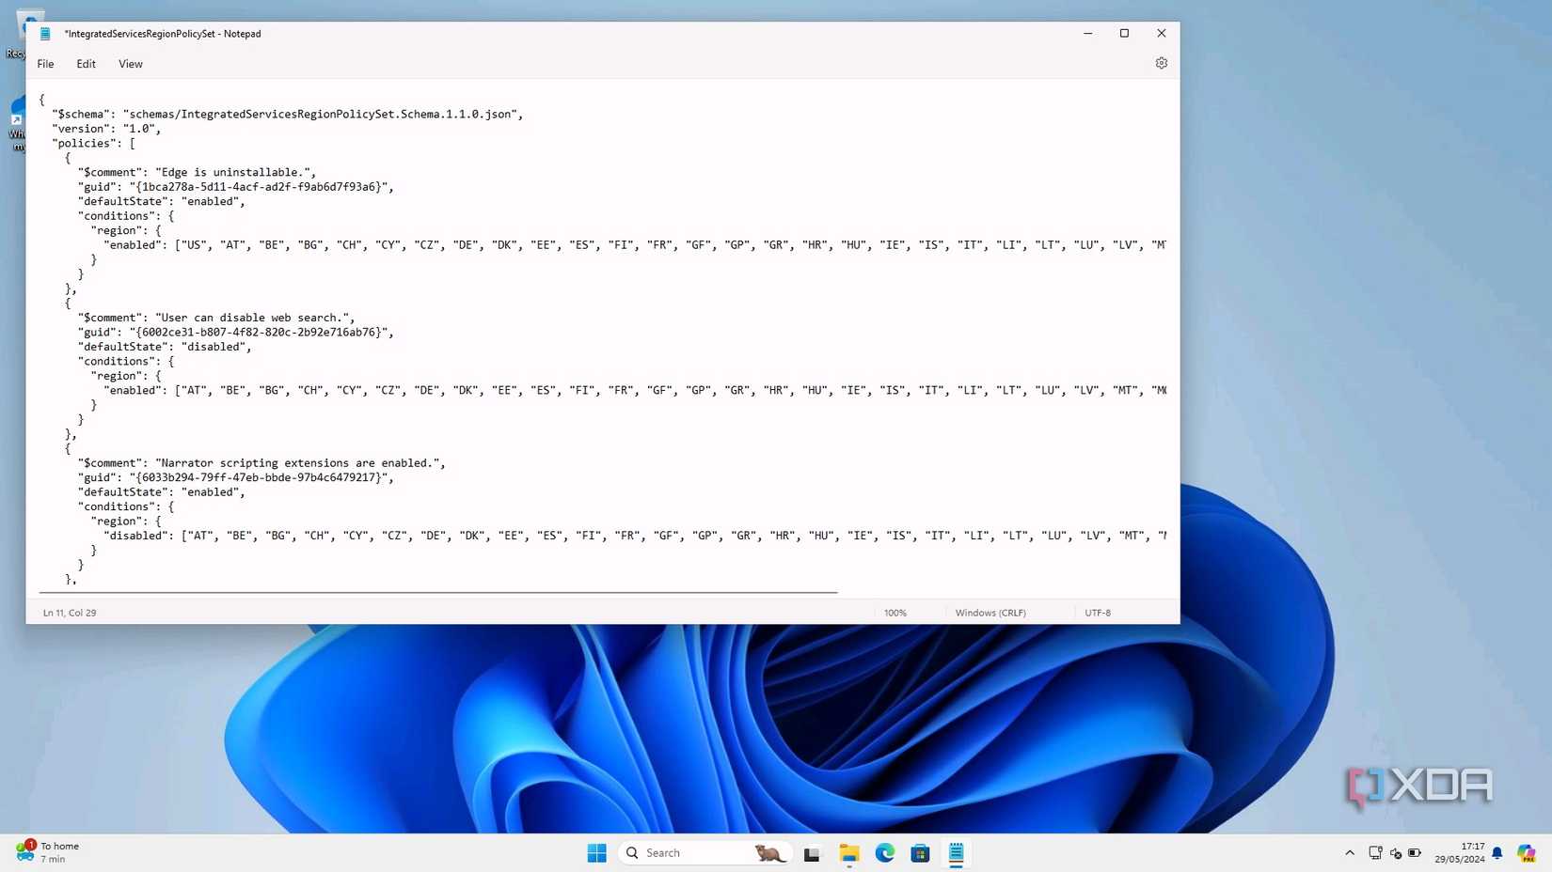
Task: Click the "$schema" line in the editor
Action: pos(288,114)
